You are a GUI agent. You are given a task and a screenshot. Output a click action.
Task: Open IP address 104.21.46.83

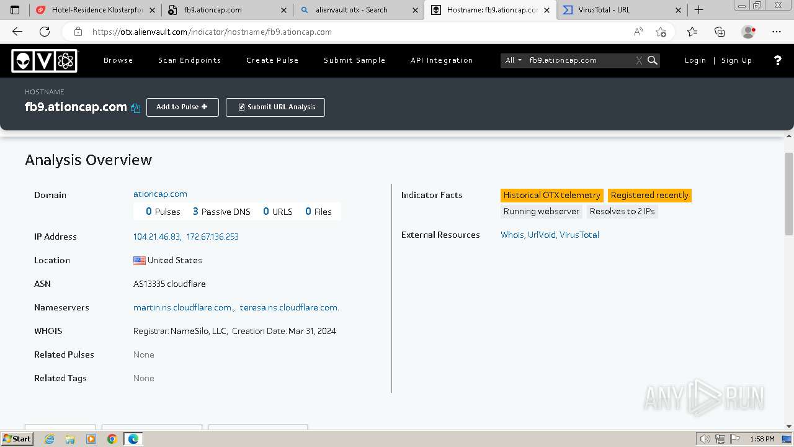click(156, 237)
